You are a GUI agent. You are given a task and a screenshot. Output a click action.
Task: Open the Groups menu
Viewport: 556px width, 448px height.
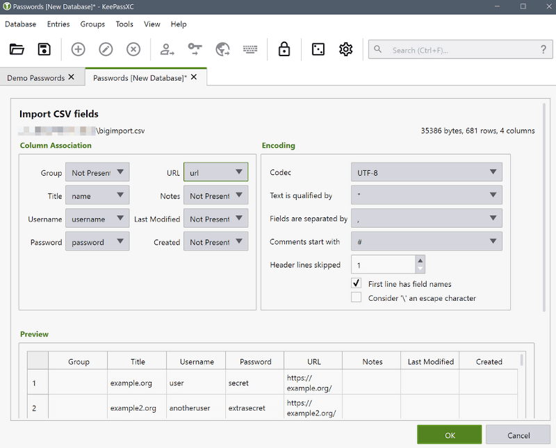click(92, 24)
